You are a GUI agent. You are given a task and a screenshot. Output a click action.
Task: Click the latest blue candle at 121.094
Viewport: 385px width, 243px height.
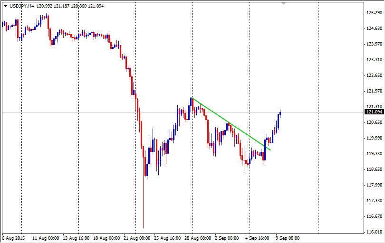point(280,114)
